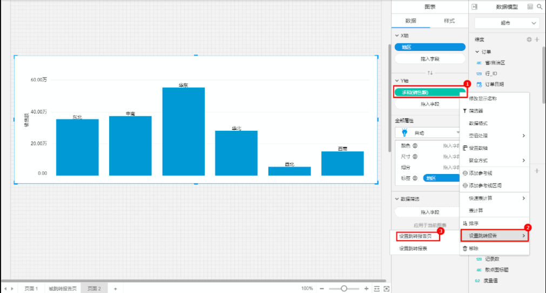This screenshot has width=546, height=293.
Task: Click the globe icon next to 维度
Action: click(529, 39)
